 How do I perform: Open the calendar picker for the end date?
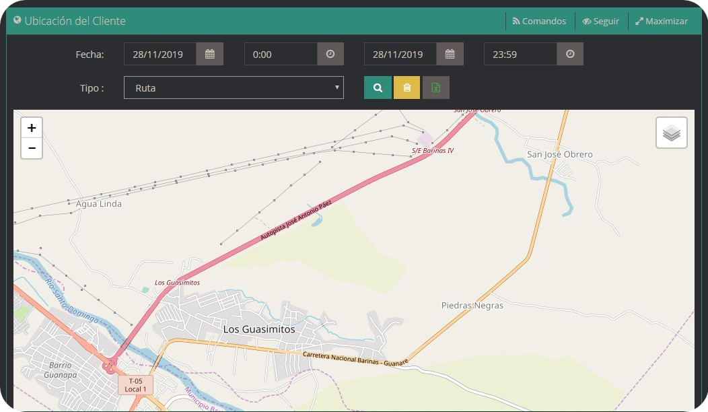point(449,54)
